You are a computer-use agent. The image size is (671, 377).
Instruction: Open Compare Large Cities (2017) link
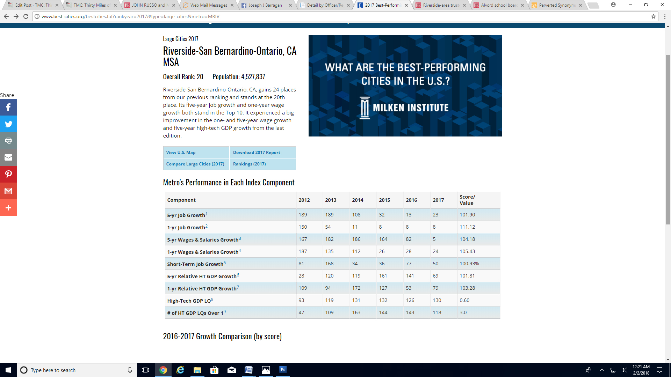pyautogui.click(x=195, y=164)
